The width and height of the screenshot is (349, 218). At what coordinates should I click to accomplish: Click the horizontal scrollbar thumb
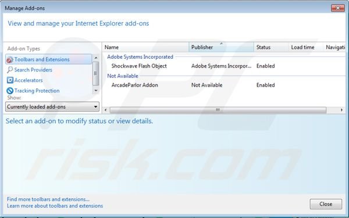[218, 110]
